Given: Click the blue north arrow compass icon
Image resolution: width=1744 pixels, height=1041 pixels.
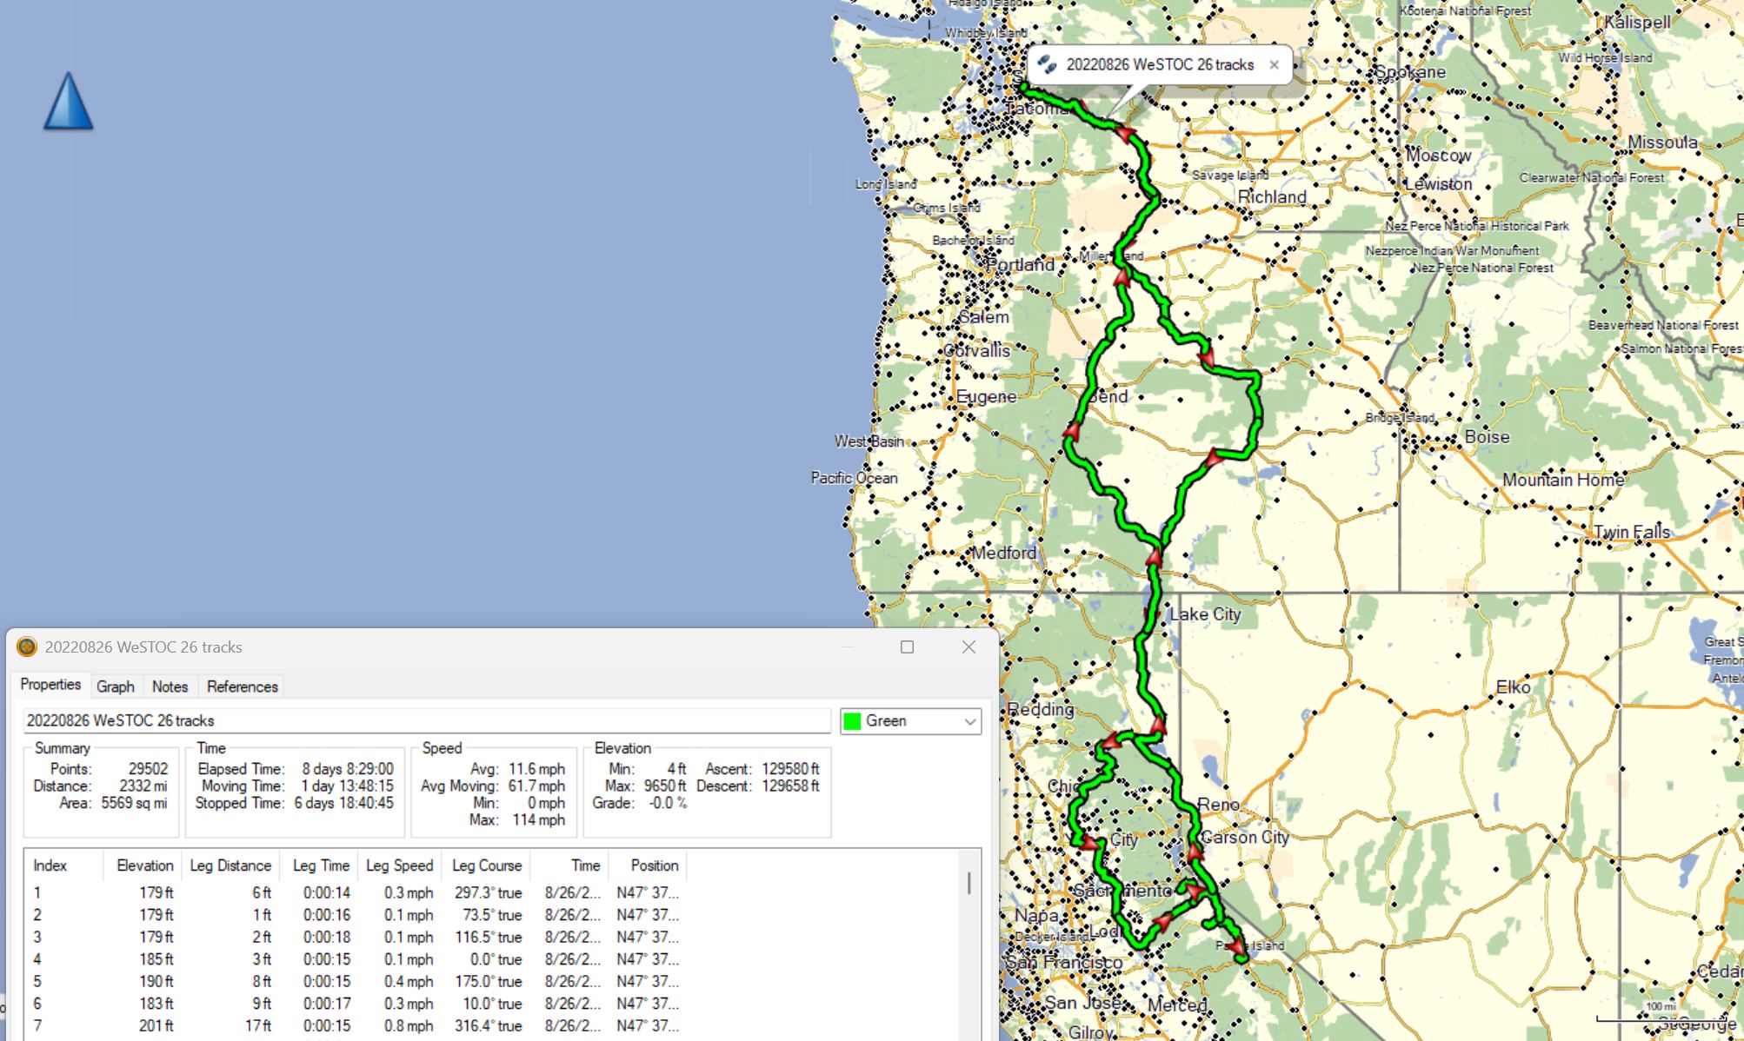Looking at the screenshot, I should (68, 102).
